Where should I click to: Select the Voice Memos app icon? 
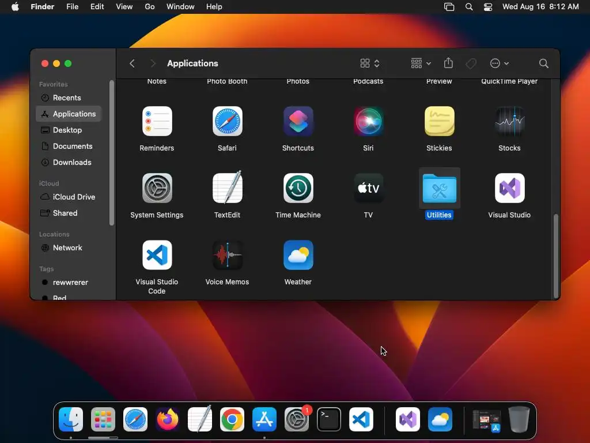click(227, 255)
